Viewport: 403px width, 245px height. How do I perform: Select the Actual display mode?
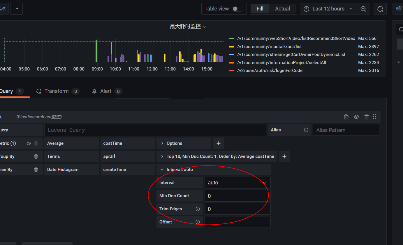click(x=282, y=9)
